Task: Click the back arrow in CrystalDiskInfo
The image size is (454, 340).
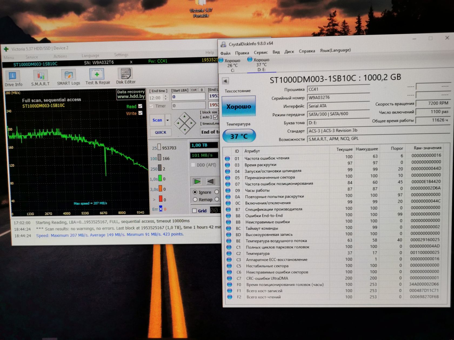Action: pyautogui.click(x=225, y=81)
